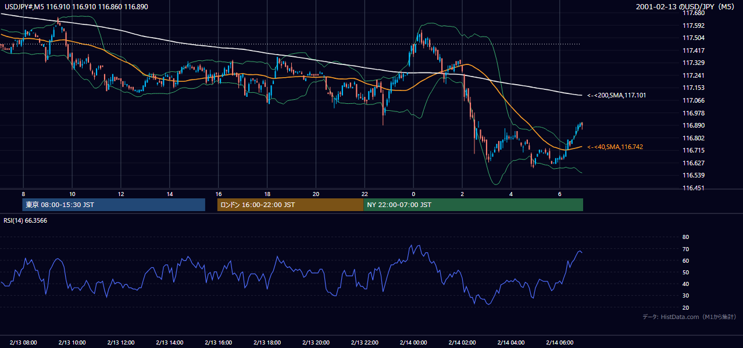Click price axis value 117.241

[x=694, y=75]
